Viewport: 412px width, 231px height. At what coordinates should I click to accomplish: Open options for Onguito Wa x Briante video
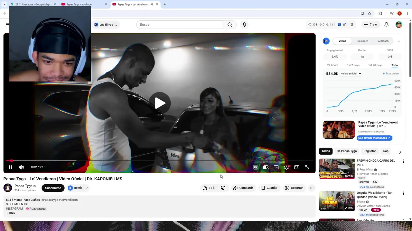(404, 193)
